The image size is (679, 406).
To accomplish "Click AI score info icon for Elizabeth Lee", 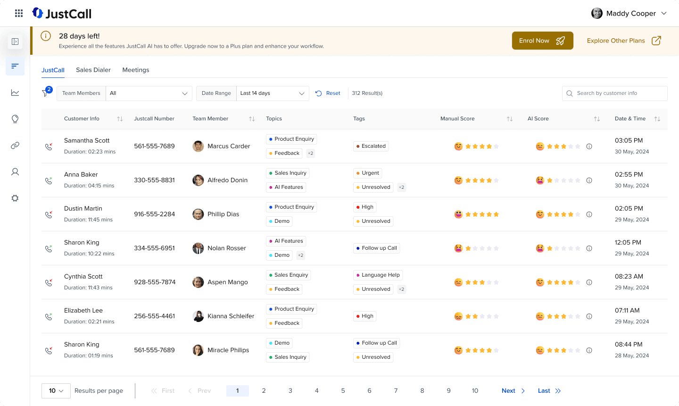I will pyautogui.click(x=589, y=316).
